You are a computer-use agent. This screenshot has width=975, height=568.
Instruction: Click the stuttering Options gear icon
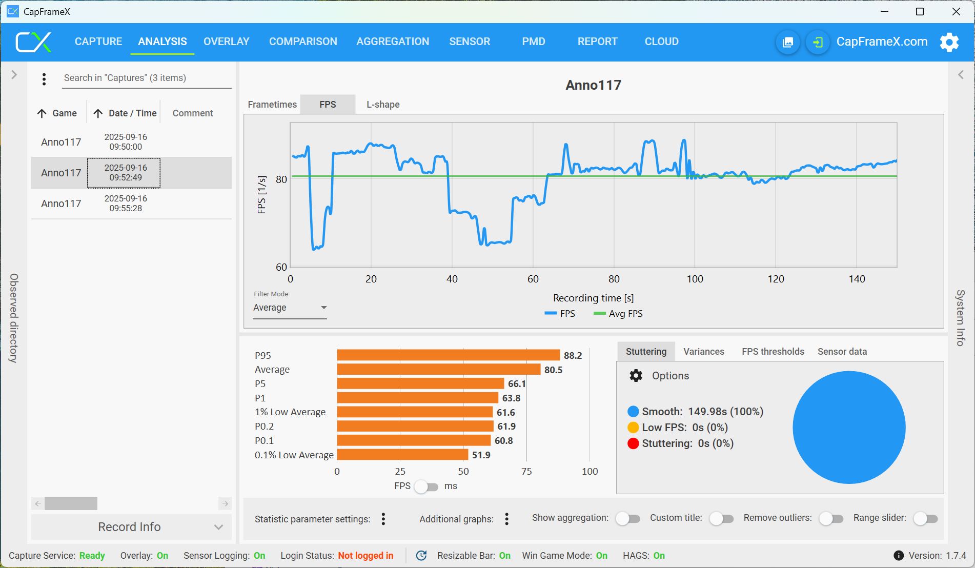tap(636, 376)
